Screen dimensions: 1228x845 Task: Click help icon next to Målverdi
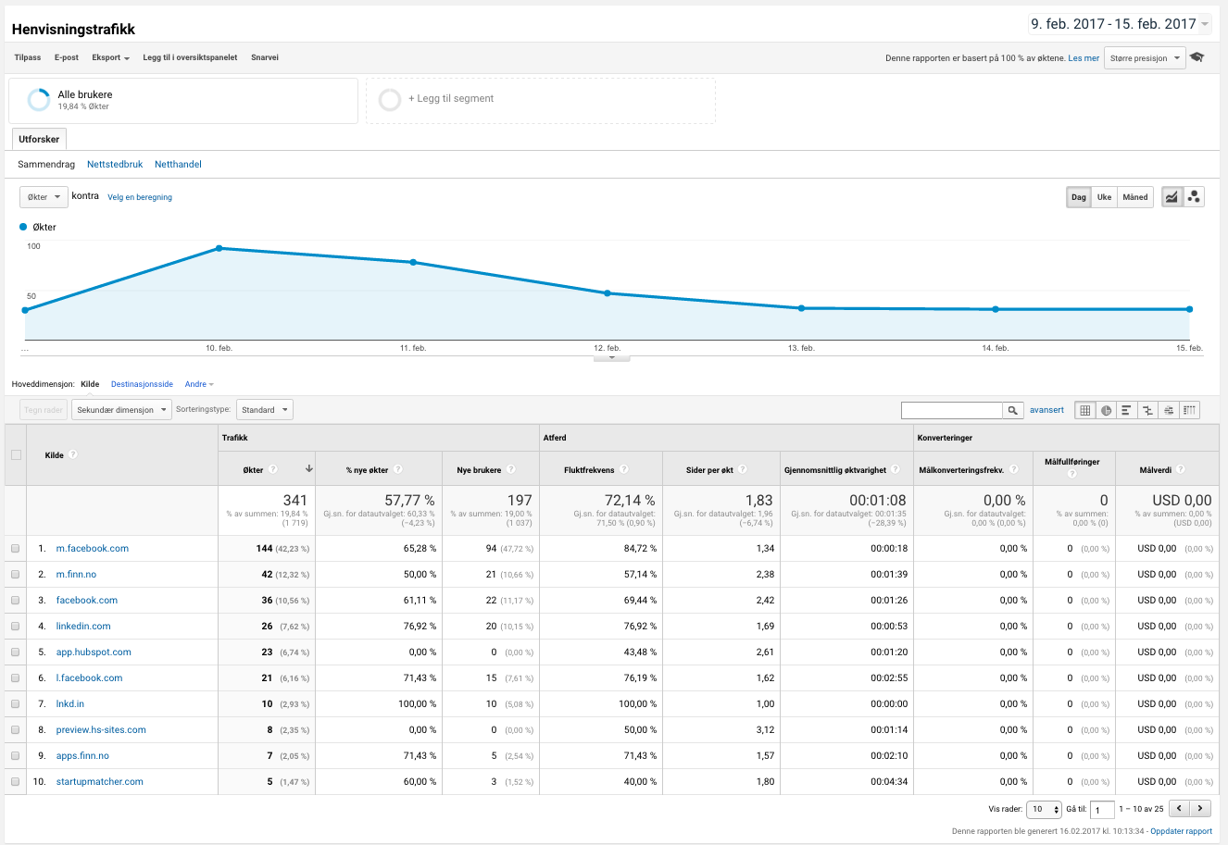point(1181,469)
